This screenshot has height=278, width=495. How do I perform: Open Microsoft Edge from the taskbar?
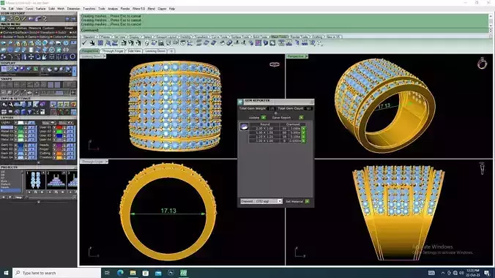click(x=120, y=273)
